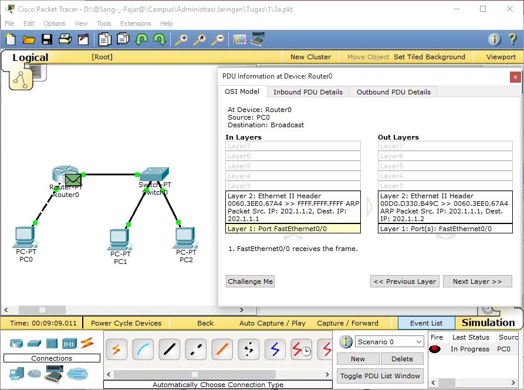Image resolution: width=524 pixels, height=390 pixels.
Task: Choose automatic connection type lightning icon
Action: 116,350
